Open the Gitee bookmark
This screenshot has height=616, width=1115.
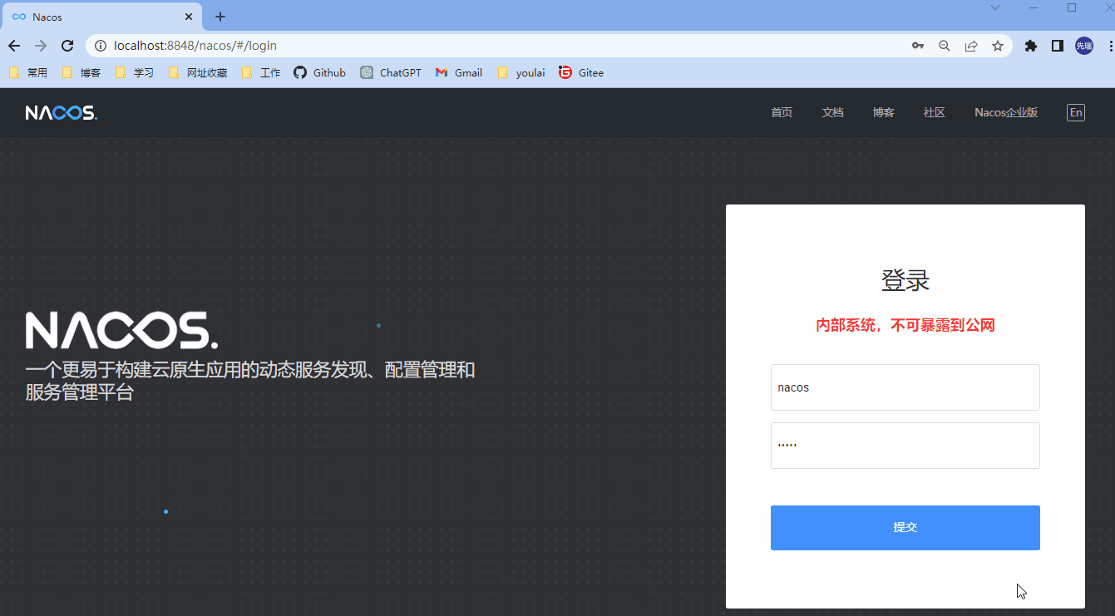click(581, 72)
